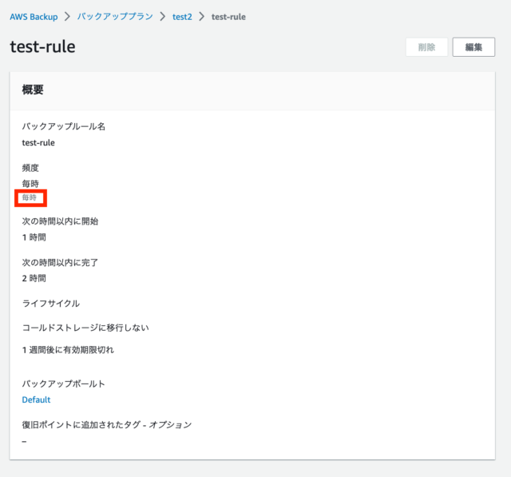
Task: Open the test2 breadcrumb link
Action: tap(182, 17)
